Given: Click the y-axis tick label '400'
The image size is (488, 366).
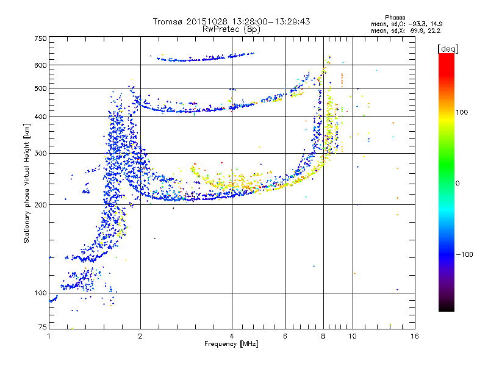Looking at the screenshot, I should point(40,117).
